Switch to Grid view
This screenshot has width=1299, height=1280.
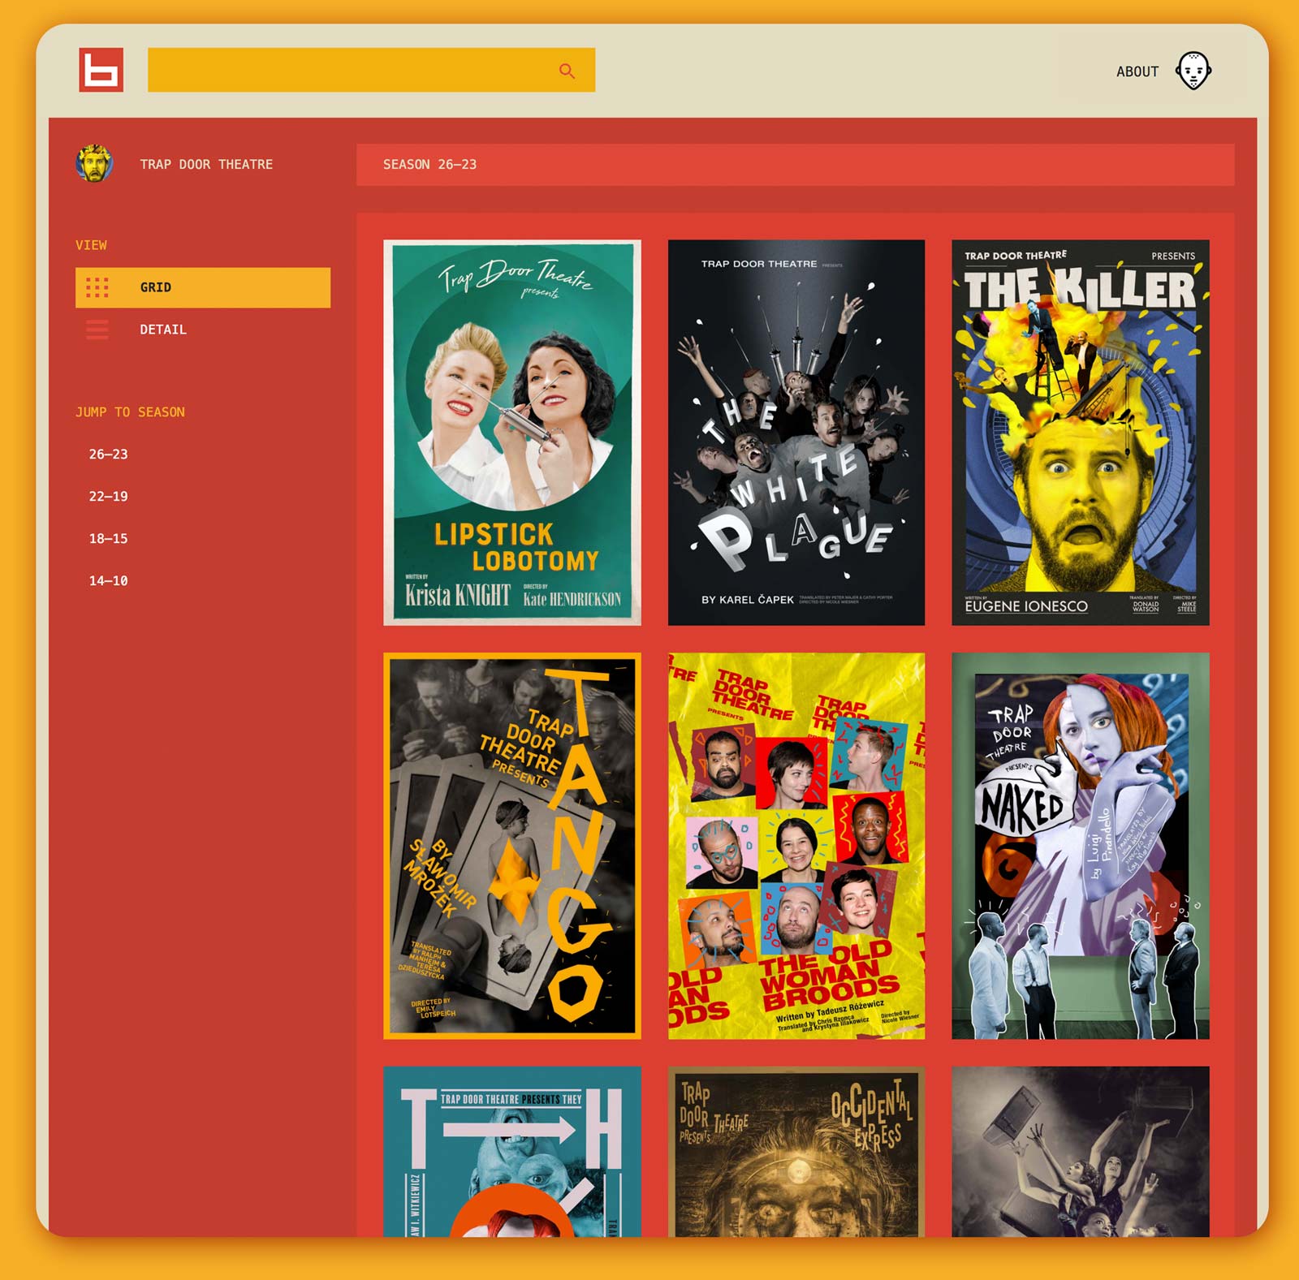pyautogui.click(x=203, y=287)
